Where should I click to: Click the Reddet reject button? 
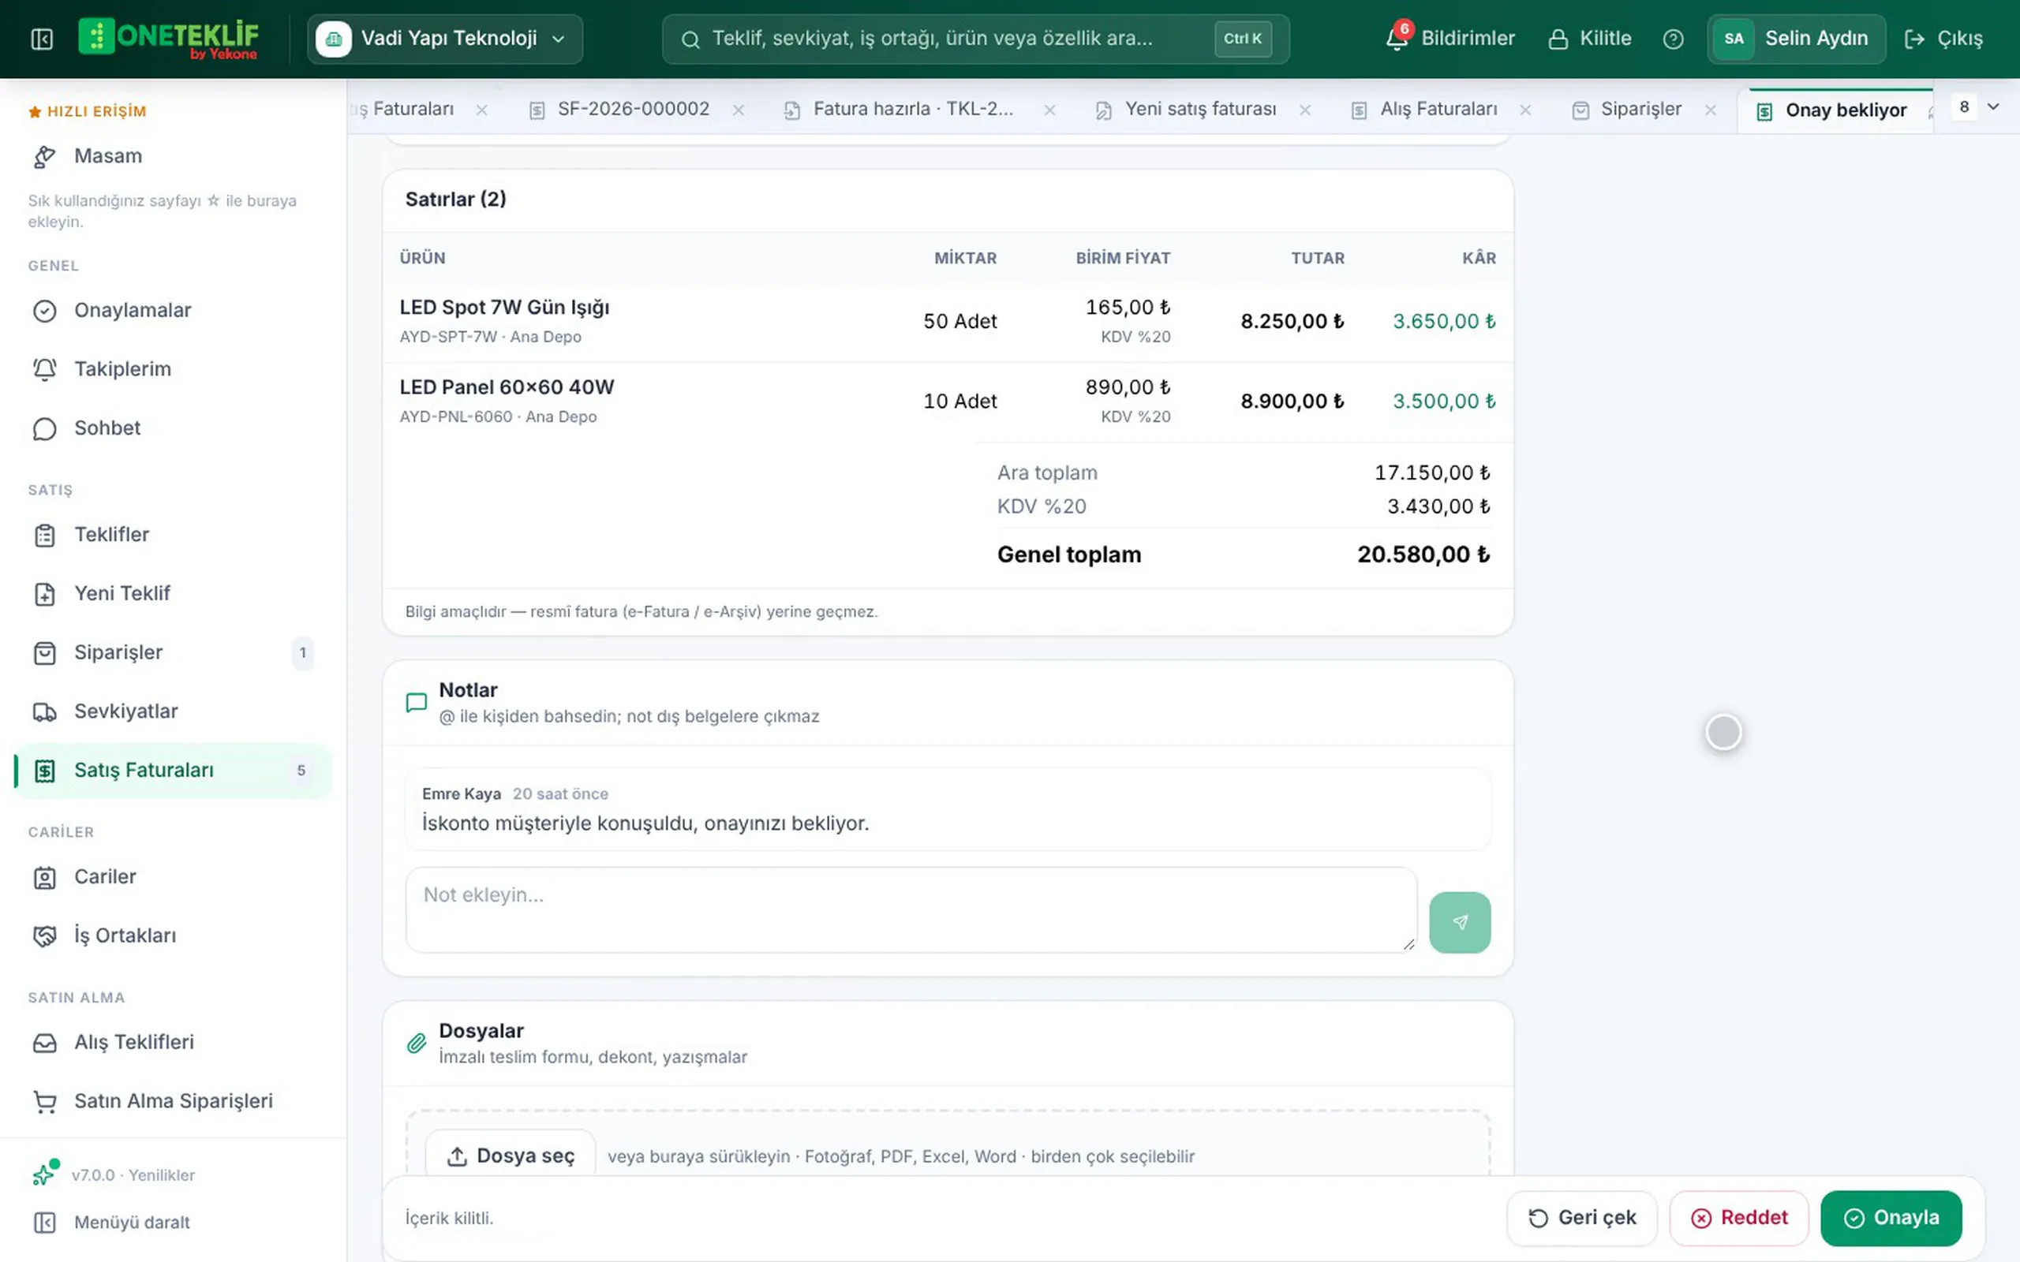[x=1739, y=1218]
